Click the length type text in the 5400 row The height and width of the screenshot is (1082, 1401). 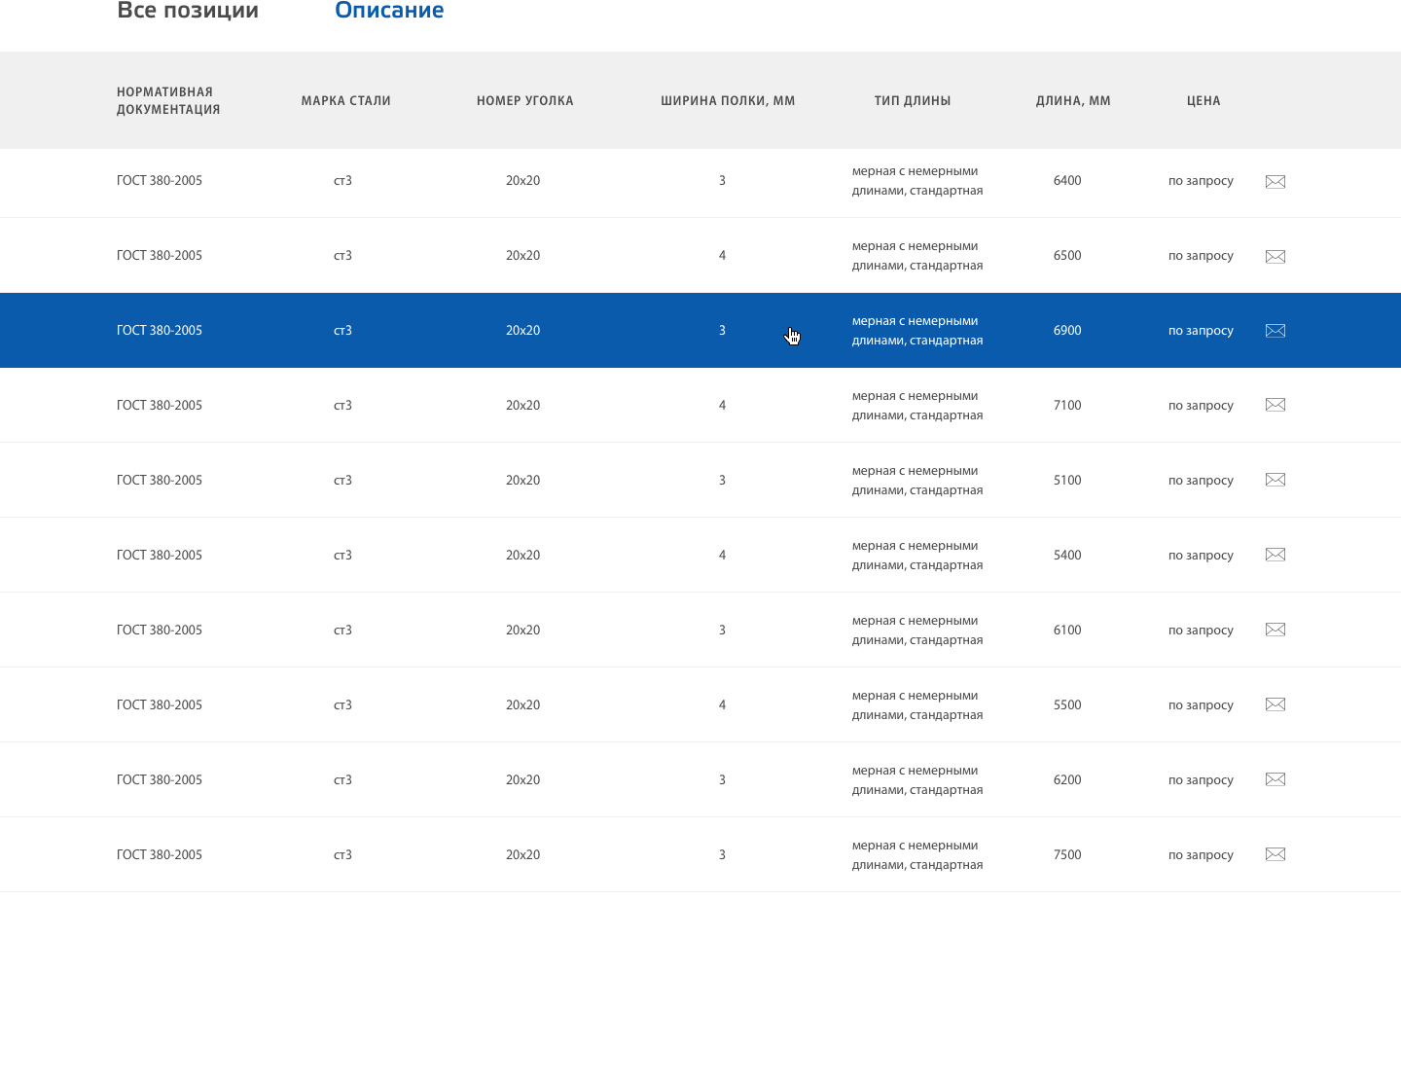tap(917, 556)
